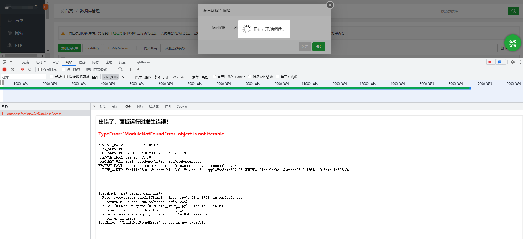
Task: Switch to the 内存 Memory tab
Action: click(95, 62)
